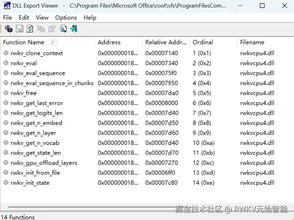The image size is (294, 220).
Task: Open the View menu
Action: click(42, 18)
